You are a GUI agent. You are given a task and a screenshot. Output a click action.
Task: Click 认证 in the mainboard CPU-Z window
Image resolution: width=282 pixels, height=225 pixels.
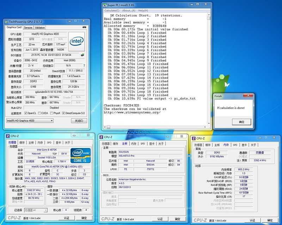tap(160, 219)
